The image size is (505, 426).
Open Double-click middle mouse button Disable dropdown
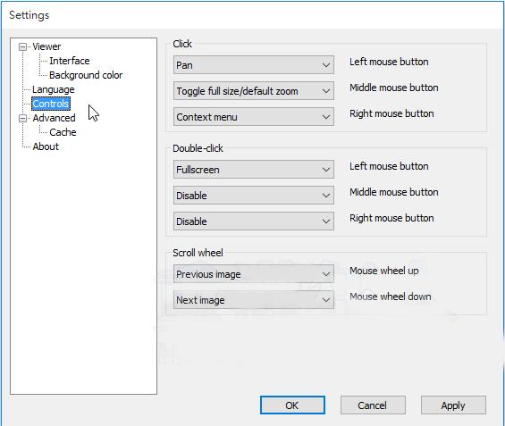[254, 196]
